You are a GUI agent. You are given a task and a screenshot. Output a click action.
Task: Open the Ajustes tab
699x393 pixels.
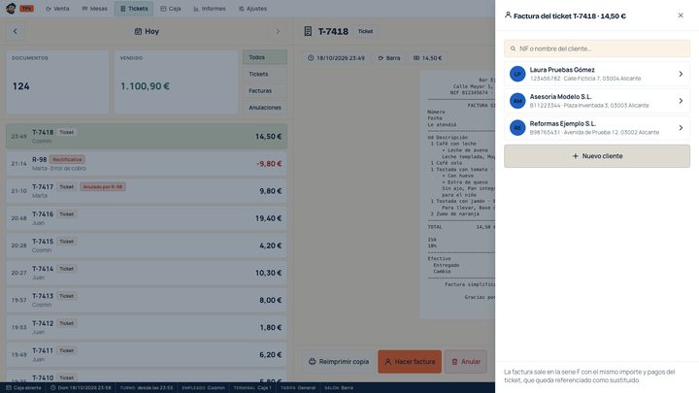pyautogui.click(x=252, y=9)
